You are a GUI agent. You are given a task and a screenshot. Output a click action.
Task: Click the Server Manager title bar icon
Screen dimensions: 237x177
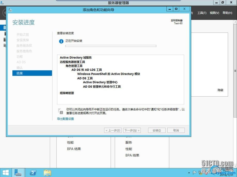pos(2,3)
